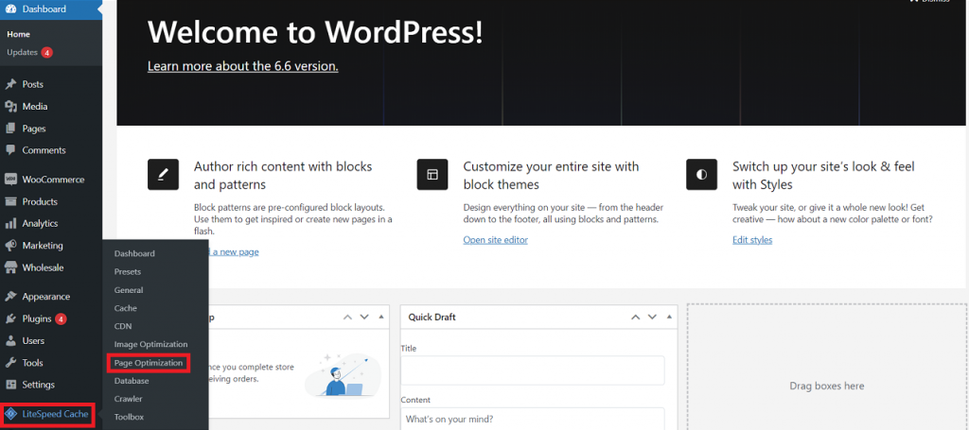Click the Appearance paintbrush icon
Screen dimensions: 969x430
point(10,297)
